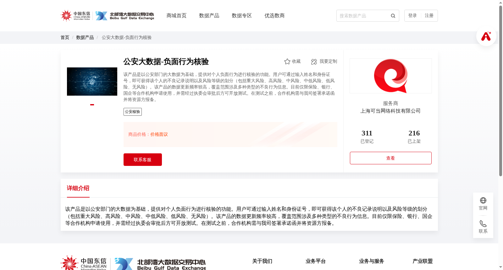Viewport: 503px width, 270px height.
Task: Click the 我要定制 customize icon
Action: click(314, 61)
